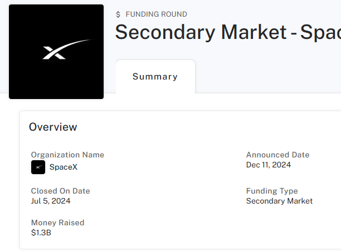Viewport: 341px width, 252px height.
Task: Click the blank header area right of Summary tab
Action: point(267,77)
